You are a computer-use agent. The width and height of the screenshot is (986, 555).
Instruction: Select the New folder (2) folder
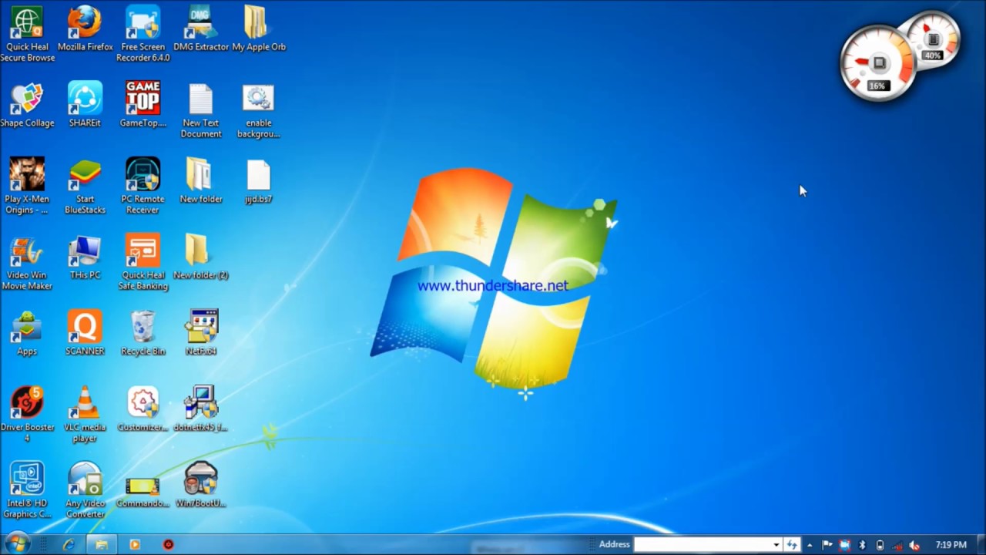coord(201,257)
